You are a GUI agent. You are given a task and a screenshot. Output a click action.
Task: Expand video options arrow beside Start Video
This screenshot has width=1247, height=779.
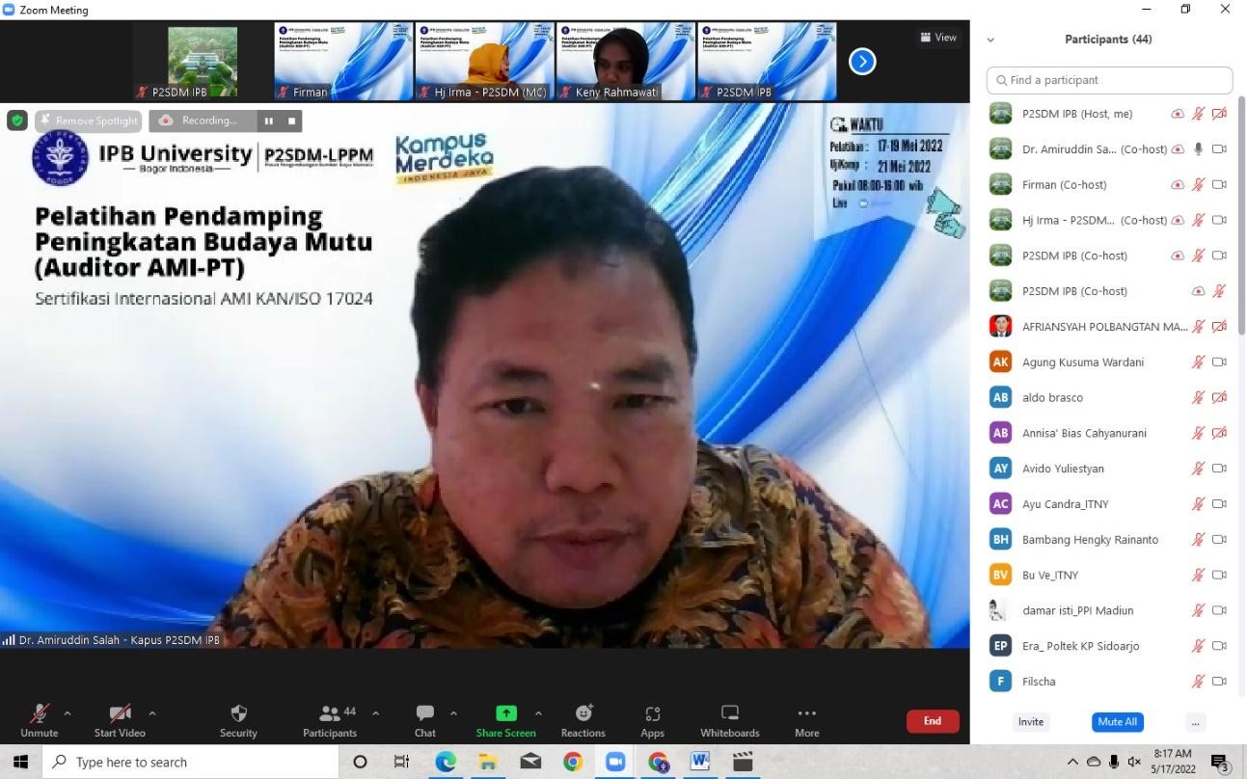click(151, 713)
